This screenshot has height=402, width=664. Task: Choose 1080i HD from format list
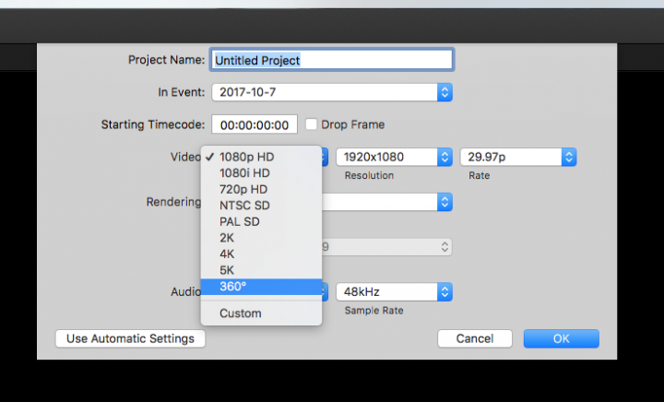click(x=244, y=172)
